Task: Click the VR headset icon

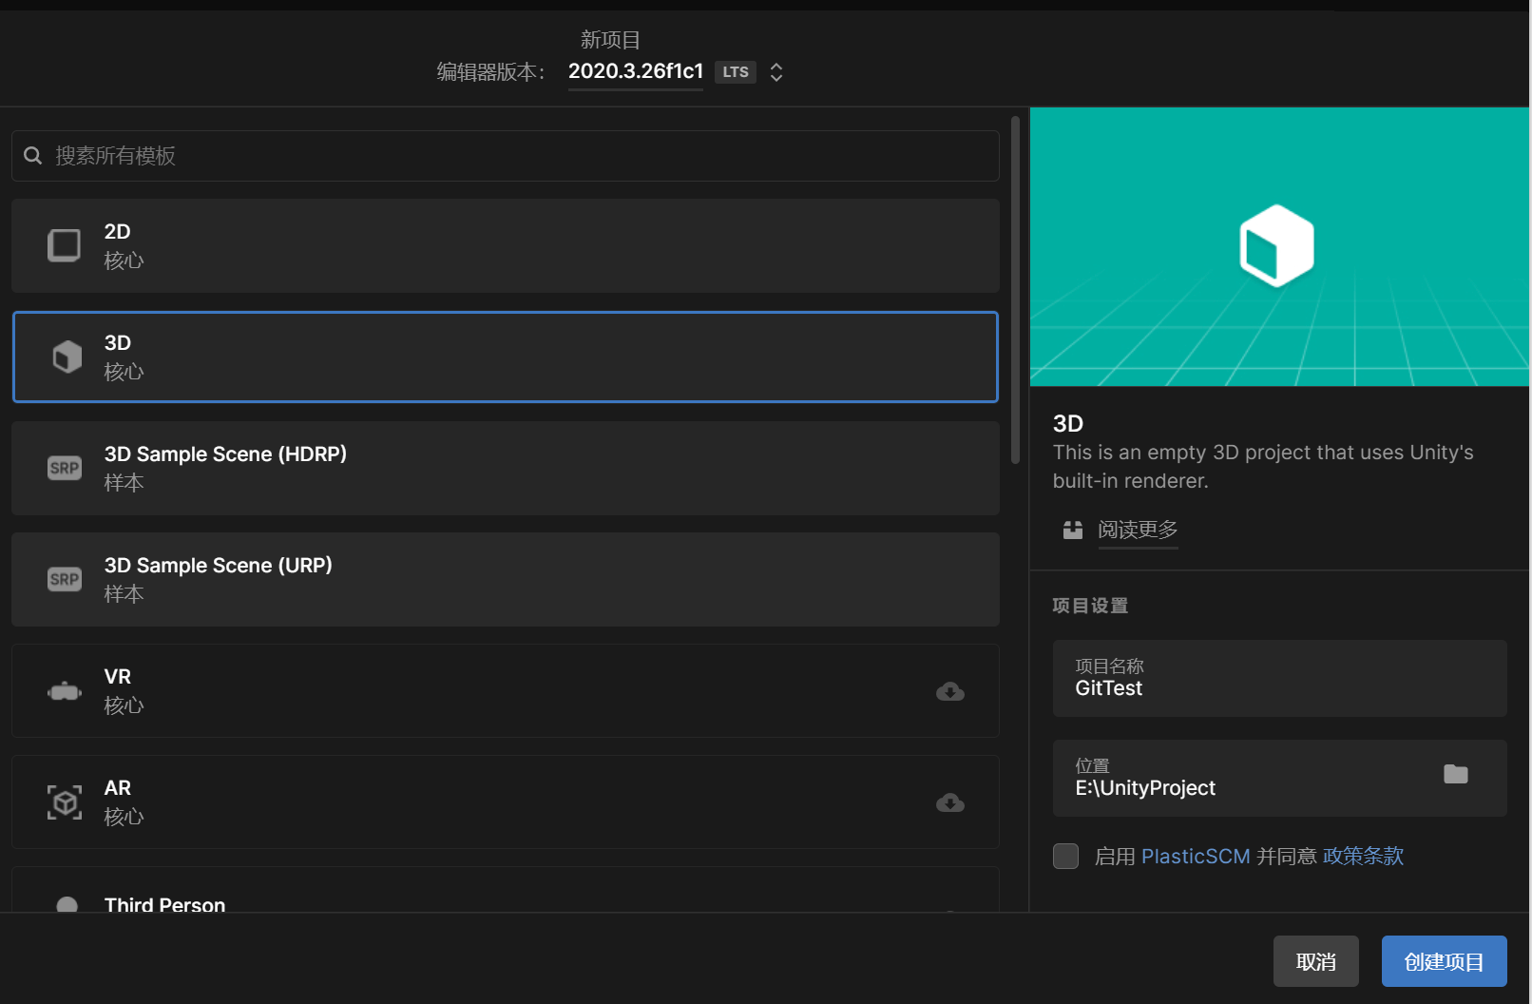Action: 65,691
